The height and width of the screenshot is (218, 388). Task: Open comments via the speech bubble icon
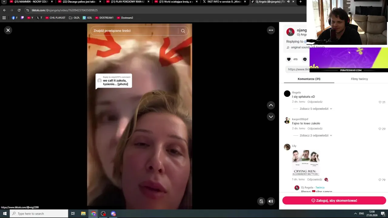pyautogui.click(x=305, y=59)
